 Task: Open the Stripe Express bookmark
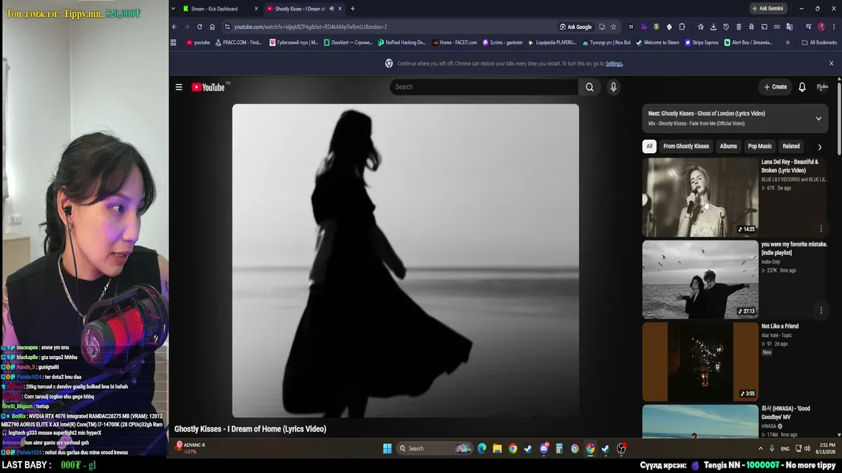(701, 43)
